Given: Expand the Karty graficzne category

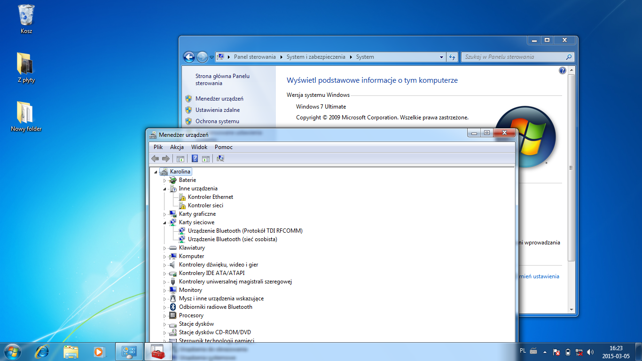Looking at the screenshot, I should [x=165, y=214].
